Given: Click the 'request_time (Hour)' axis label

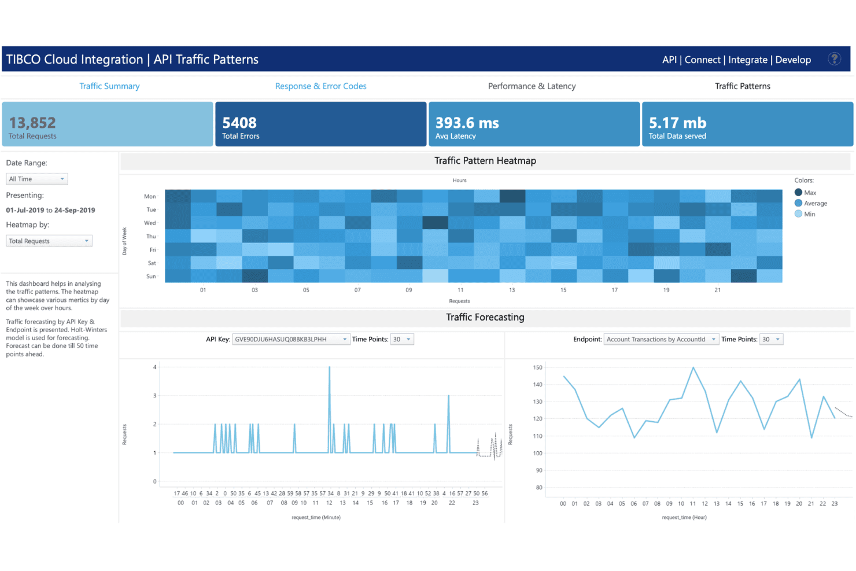Looking at the screenshot, I should click(x=684, y=517).
